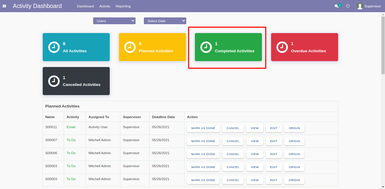The height and width of the screenshot is (189, 385).
Task: Click the Email activity type text
Action: (x=71, y=127)
